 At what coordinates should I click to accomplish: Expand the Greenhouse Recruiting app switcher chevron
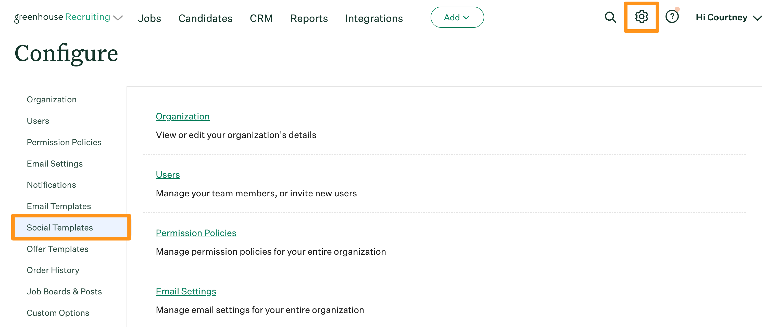point(118,18)
